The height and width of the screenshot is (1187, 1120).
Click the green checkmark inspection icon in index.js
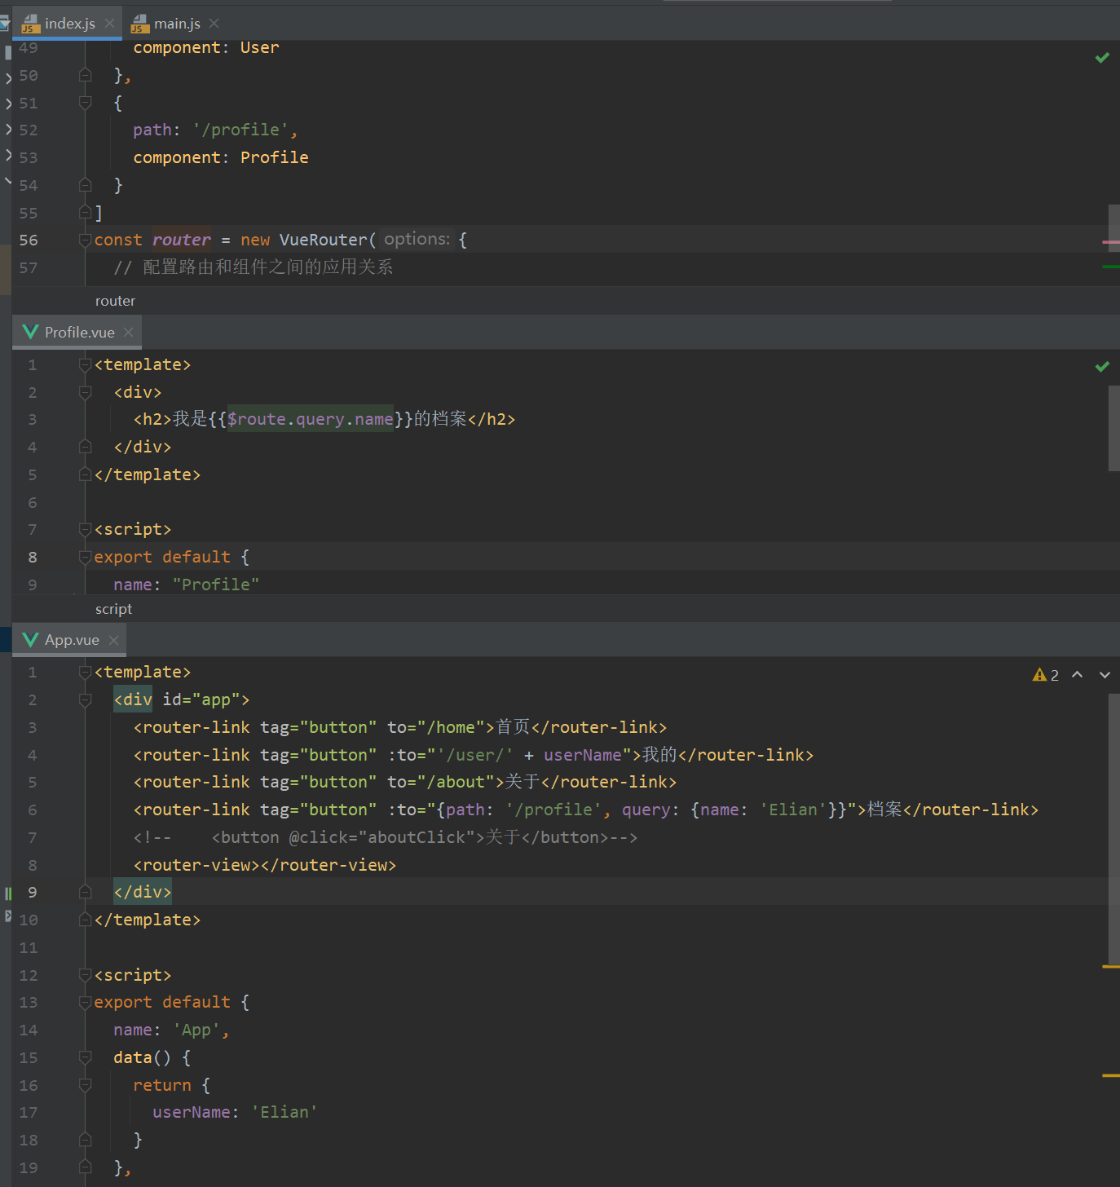coord(1102,58)
